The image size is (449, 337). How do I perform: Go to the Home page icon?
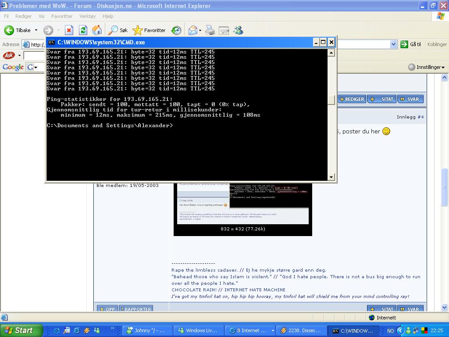click(x=97, y=30)
